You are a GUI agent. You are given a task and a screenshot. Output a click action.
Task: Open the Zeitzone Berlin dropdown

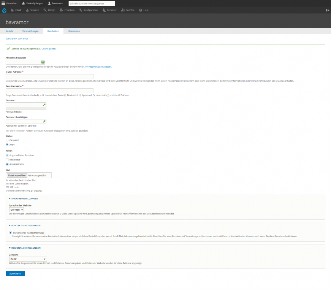[x=28, y=259]
